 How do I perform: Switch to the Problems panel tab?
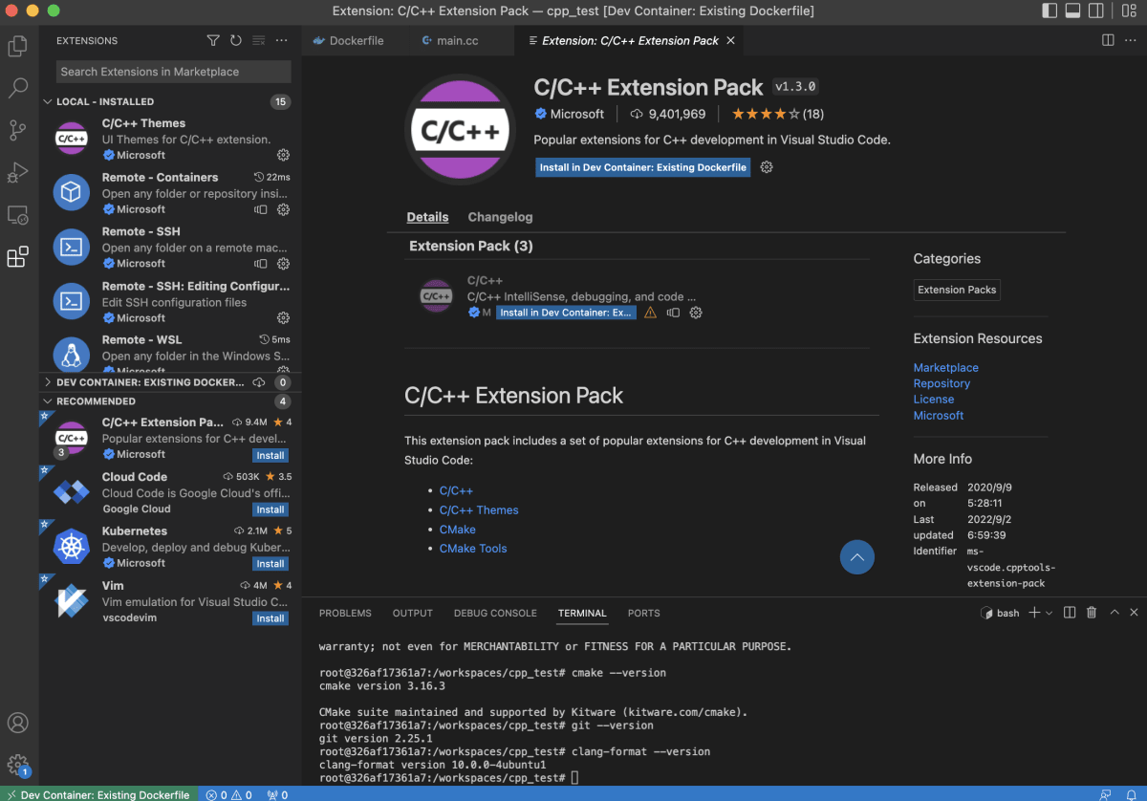[x=345, y=613]
